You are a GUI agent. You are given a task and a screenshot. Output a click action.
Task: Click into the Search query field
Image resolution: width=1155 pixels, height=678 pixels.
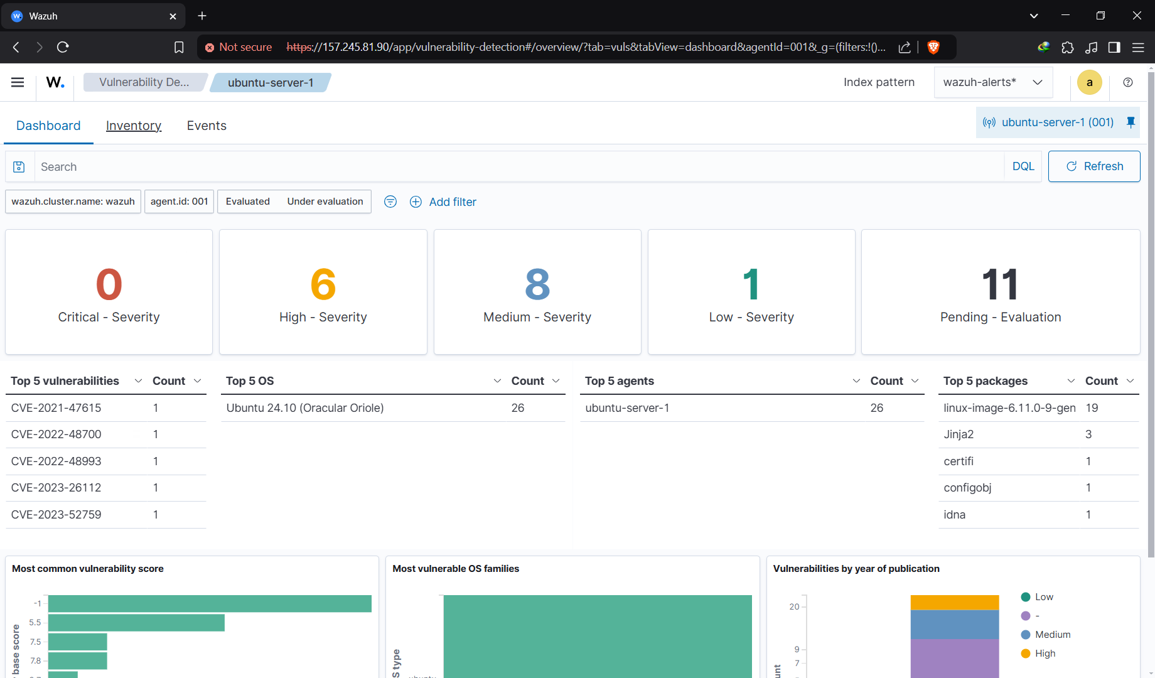click(x=518, y=166)
